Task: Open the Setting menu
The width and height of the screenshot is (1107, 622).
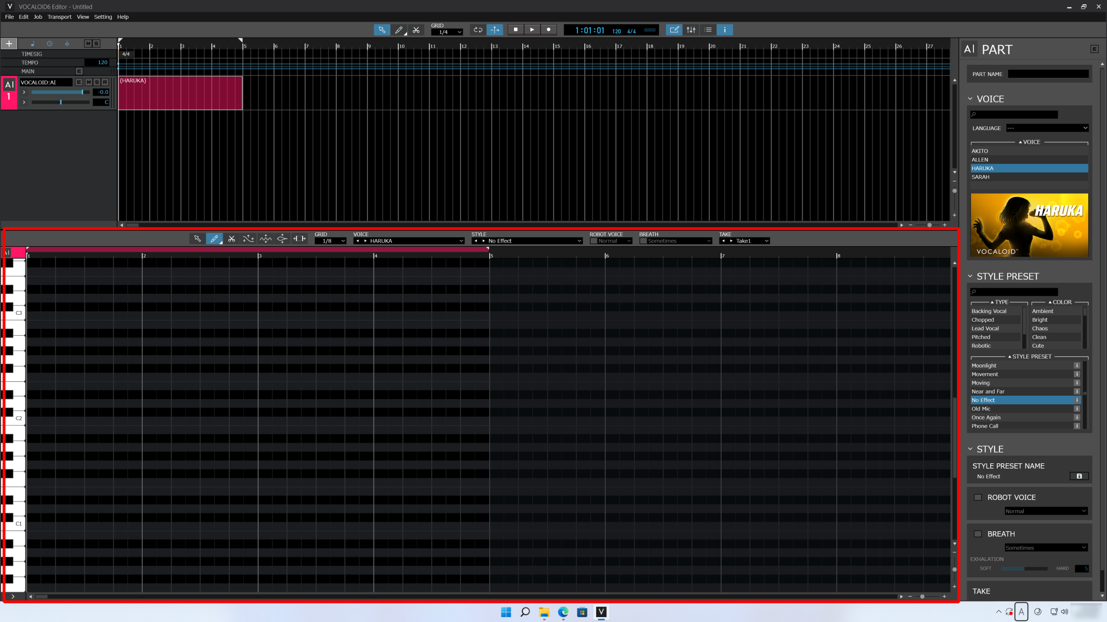Action: tap(103, 17)
